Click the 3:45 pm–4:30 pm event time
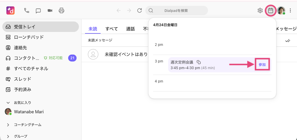 [185, 68]
